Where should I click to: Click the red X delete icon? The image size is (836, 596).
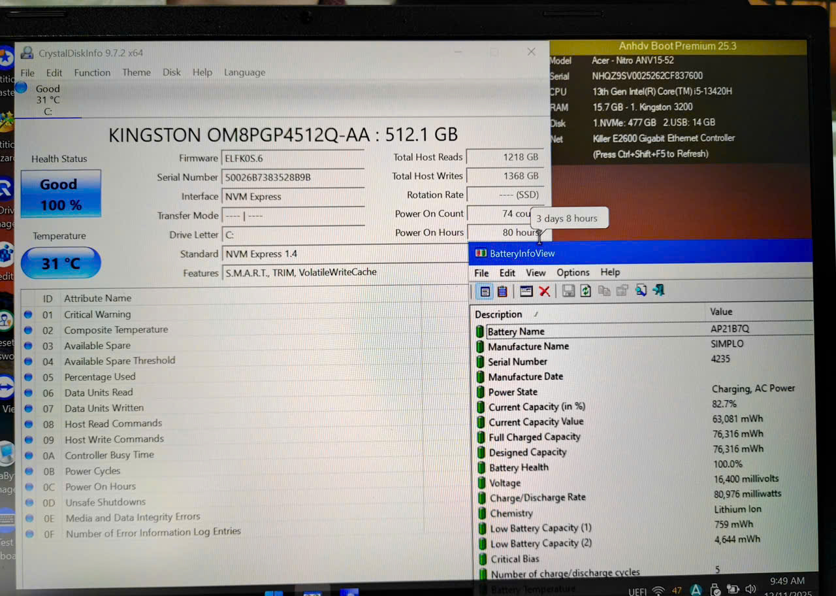point(544,291)
